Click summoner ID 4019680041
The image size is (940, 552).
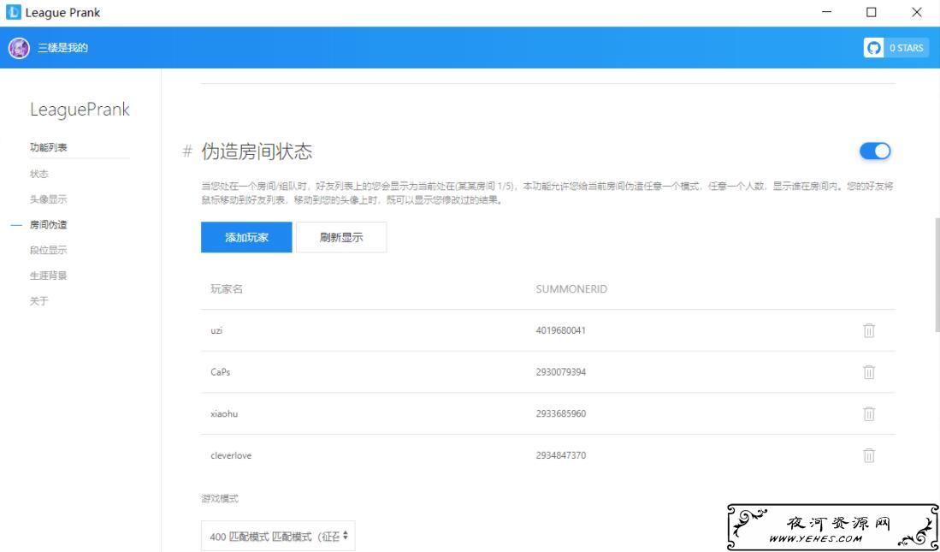(x=560, y=330)
